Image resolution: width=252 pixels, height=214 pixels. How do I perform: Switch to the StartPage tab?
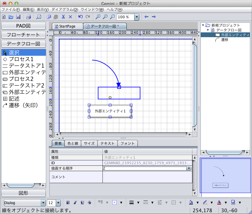pyautogui.click(x=67, y=26)
